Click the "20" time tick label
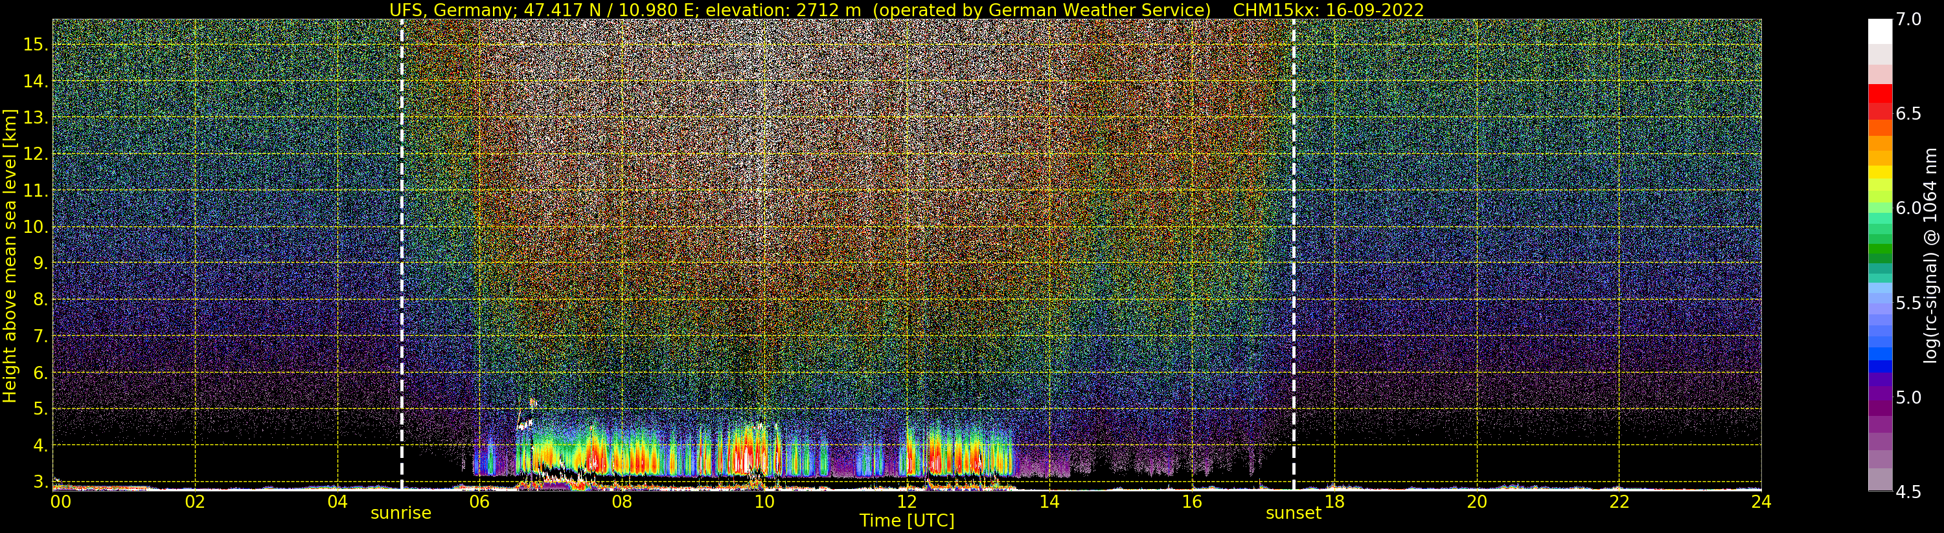 tap(1477, 502)
